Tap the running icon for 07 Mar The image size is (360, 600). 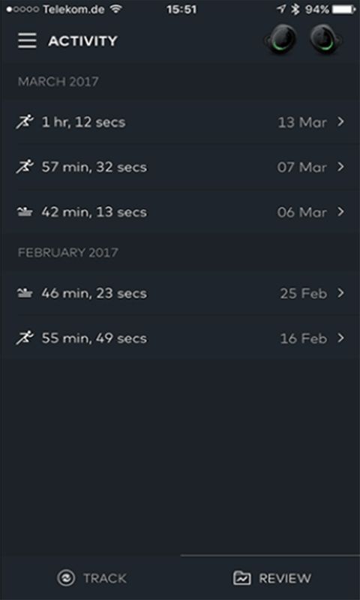point(25,167)
